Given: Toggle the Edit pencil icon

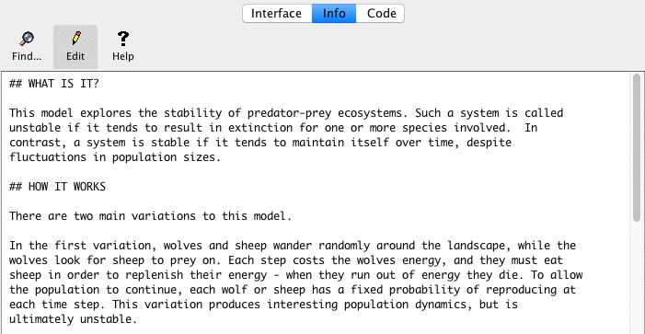Looking at the screenshot, I should tap(75, 39).
